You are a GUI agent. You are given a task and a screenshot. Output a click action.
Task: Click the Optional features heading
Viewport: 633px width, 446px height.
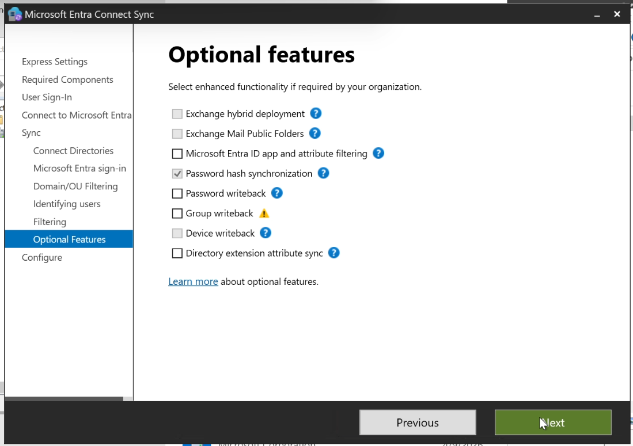click(261, 55)
